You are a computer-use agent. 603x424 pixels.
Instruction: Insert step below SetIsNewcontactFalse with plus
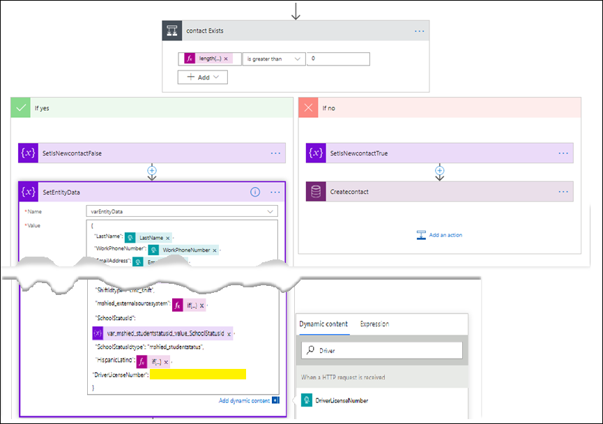(152, 170)
